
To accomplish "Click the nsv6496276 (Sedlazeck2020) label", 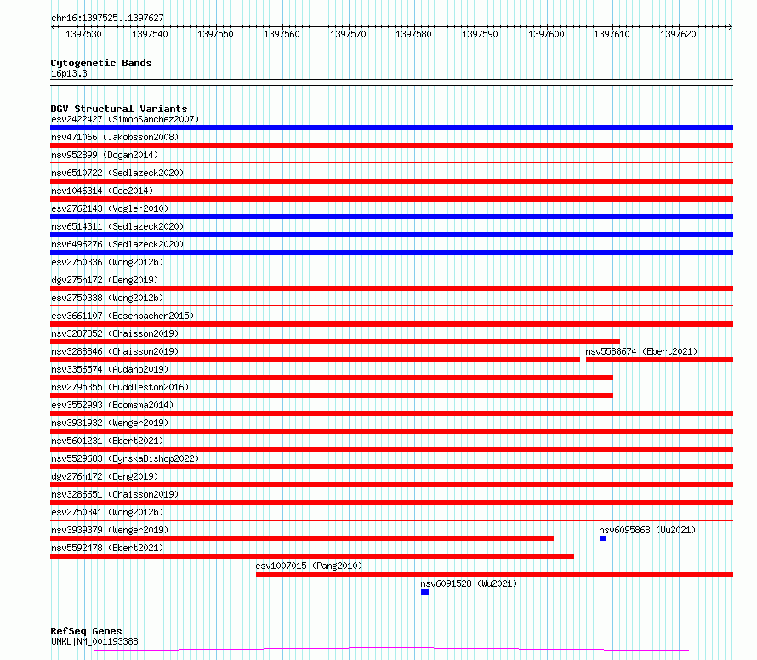I will tap(117, 244).
